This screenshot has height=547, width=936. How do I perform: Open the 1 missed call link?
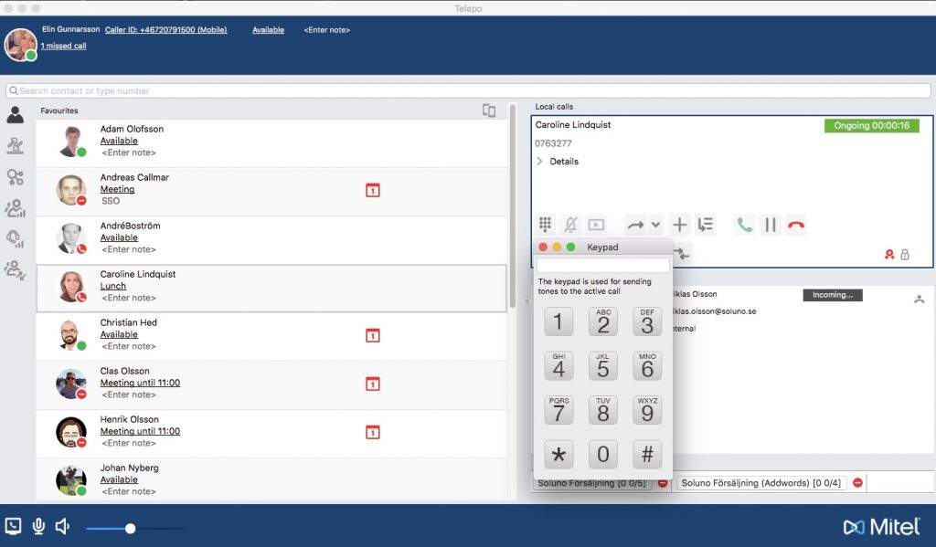pos(63,46)
